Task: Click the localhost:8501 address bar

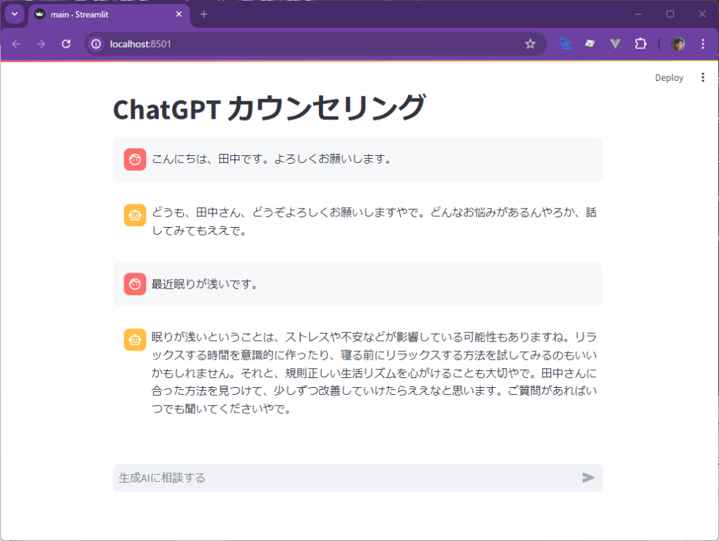Action: pos(315,44)
